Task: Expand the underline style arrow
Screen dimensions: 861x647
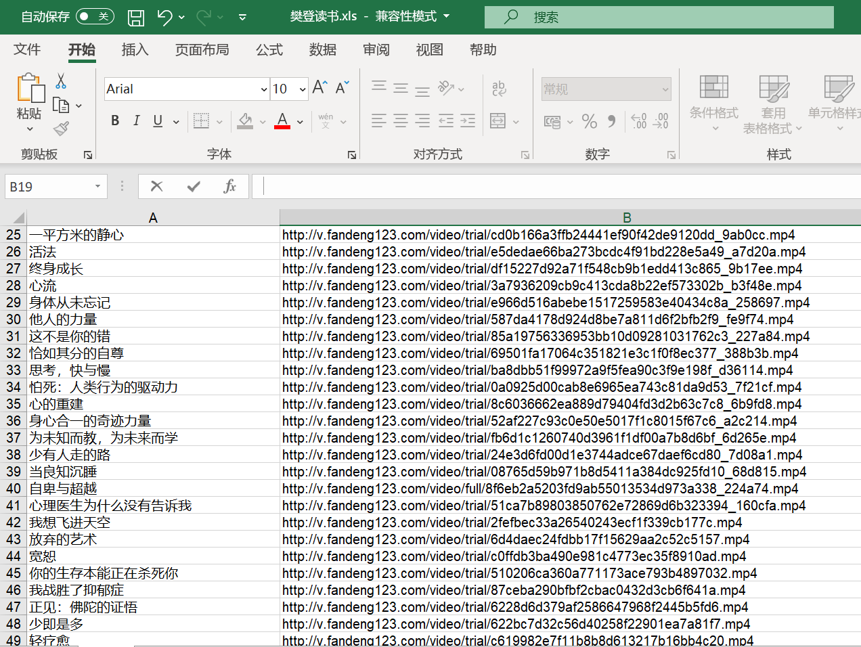Action: coord(176,122)
